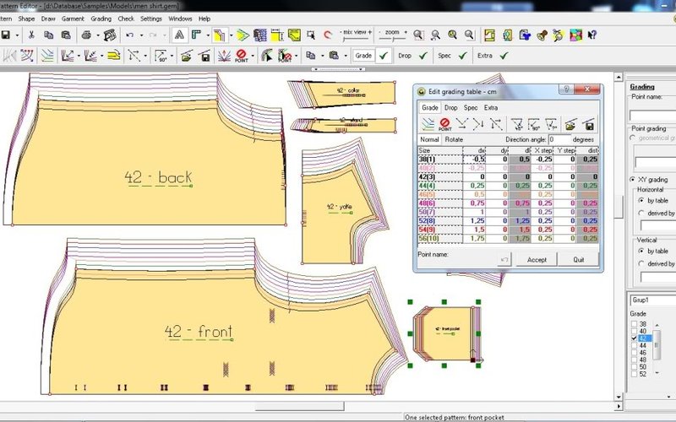This screenshot has height=422, width=676.
Task: Click the save floppy icon in grading table dialog
Action: (x=589, y=124)
